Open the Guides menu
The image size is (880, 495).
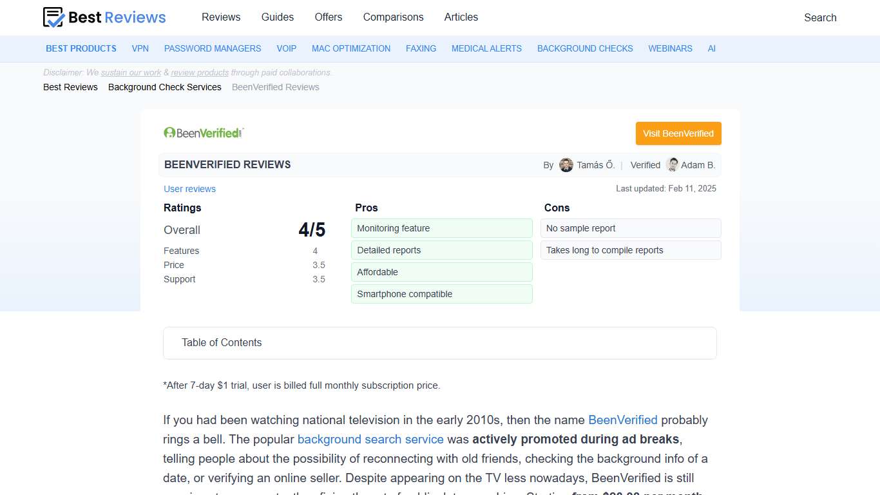pos(277,17)
